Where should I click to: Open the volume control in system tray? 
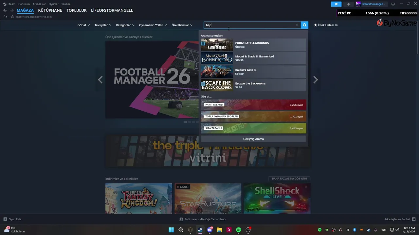click(397, 230)
